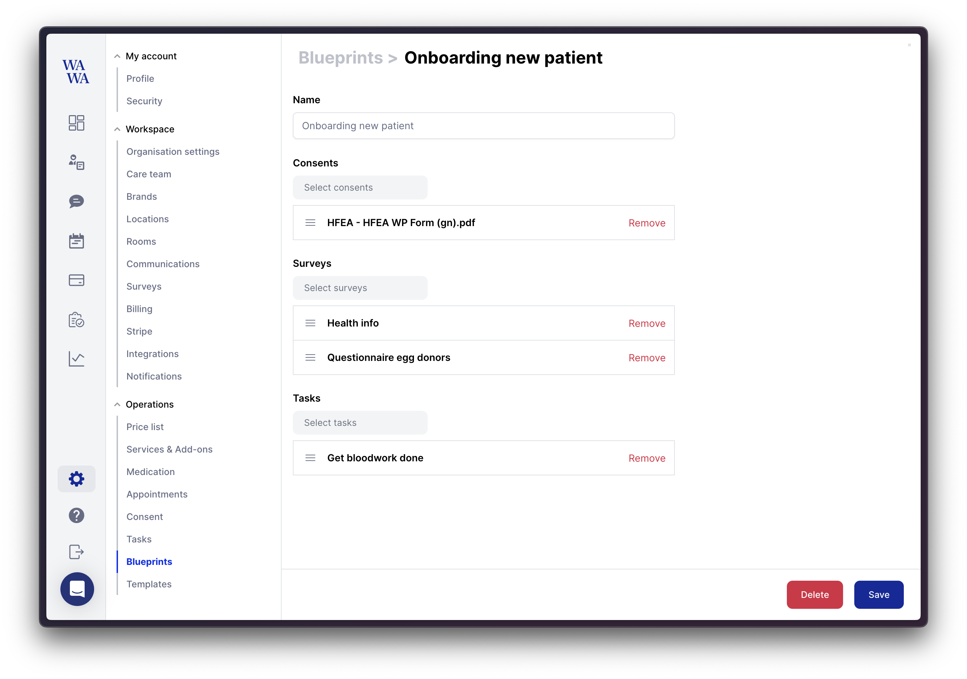Click the messaging/chat icon in sidebar
Image resolution: width=967 pixels, height=679 pixels.
tap(76, 202)
